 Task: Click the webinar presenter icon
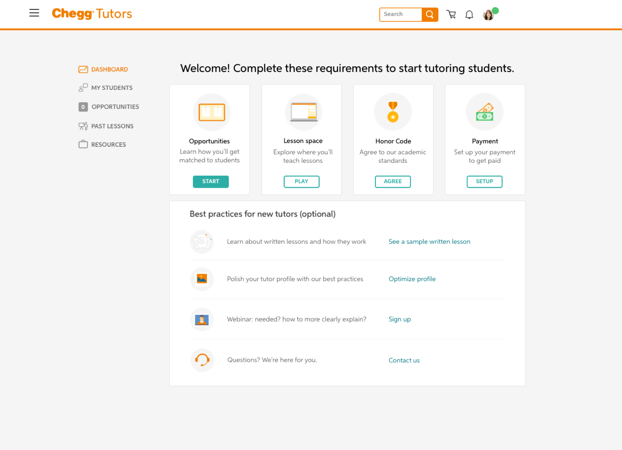[x=202, y=319]
